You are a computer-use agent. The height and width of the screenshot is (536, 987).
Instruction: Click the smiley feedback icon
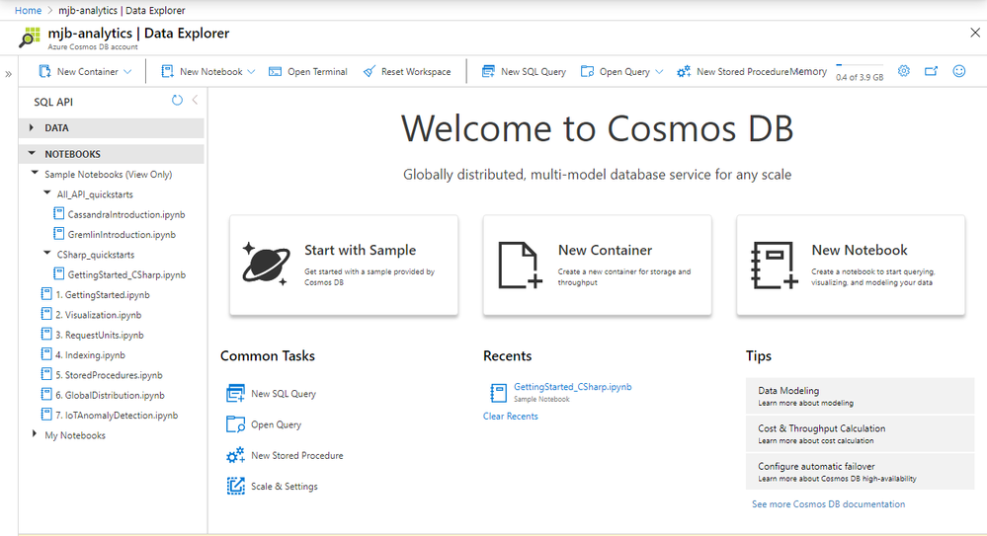[x=958, y=71]
